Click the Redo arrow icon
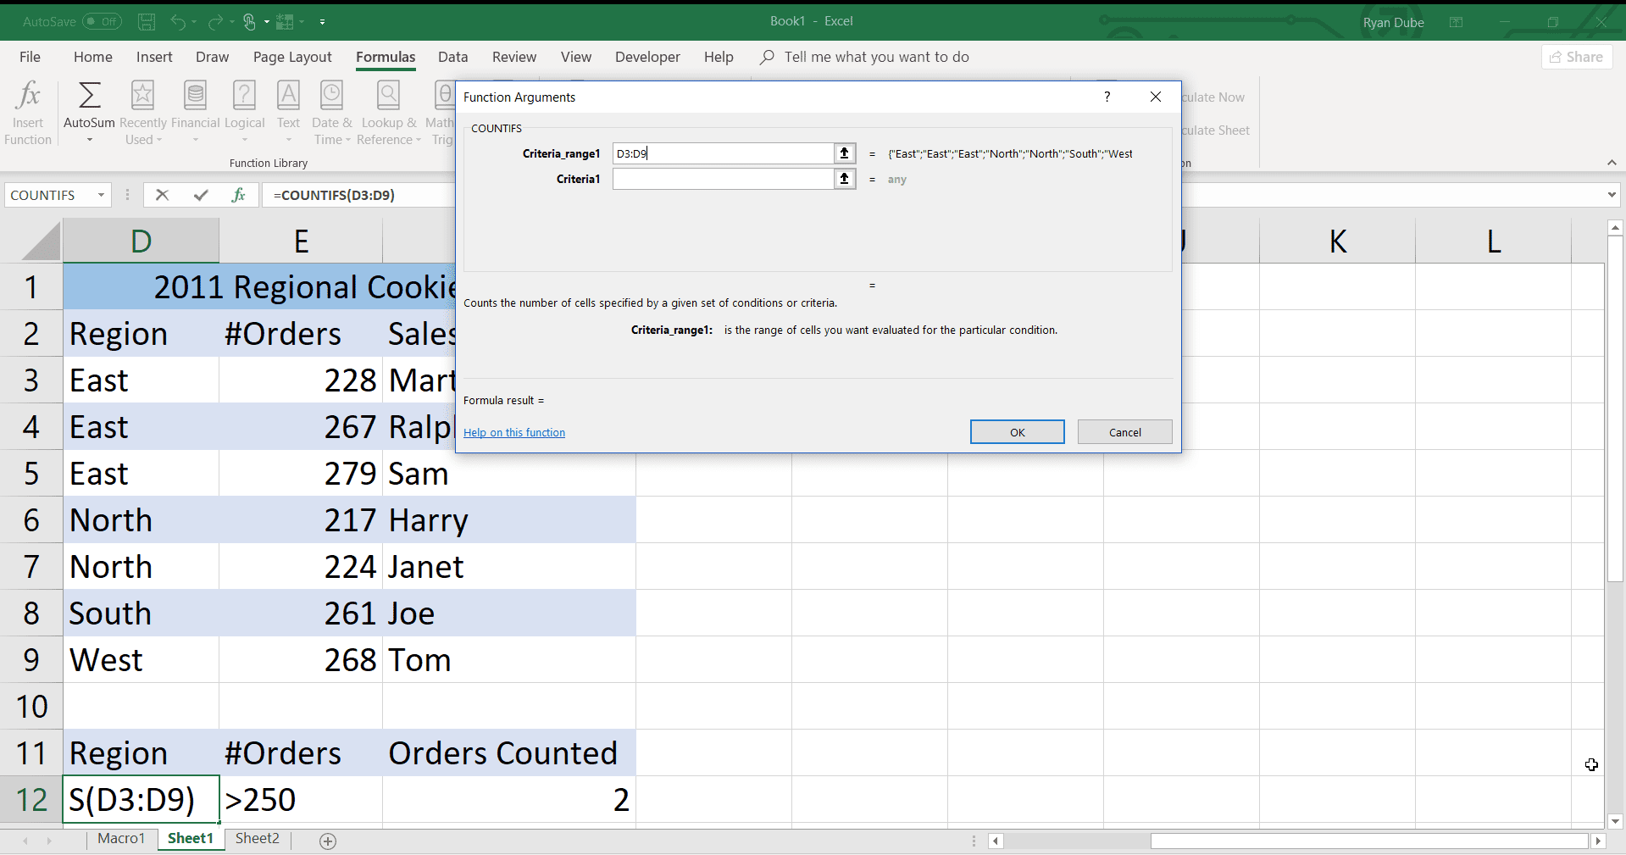This screenshot has height=855, width=1626. 215,21
